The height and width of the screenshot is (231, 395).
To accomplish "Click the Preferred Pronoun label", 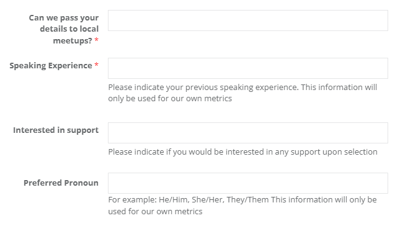I will 61,183.
